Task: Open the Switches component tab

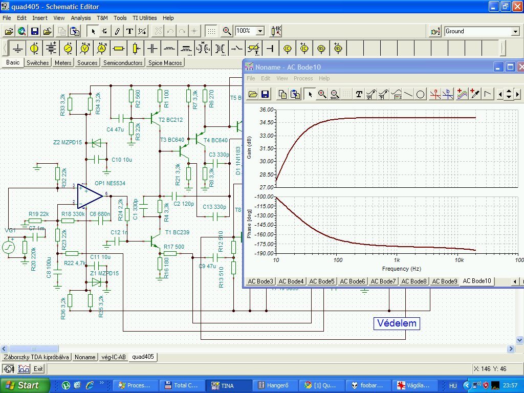Action: [x=38, y=63]
